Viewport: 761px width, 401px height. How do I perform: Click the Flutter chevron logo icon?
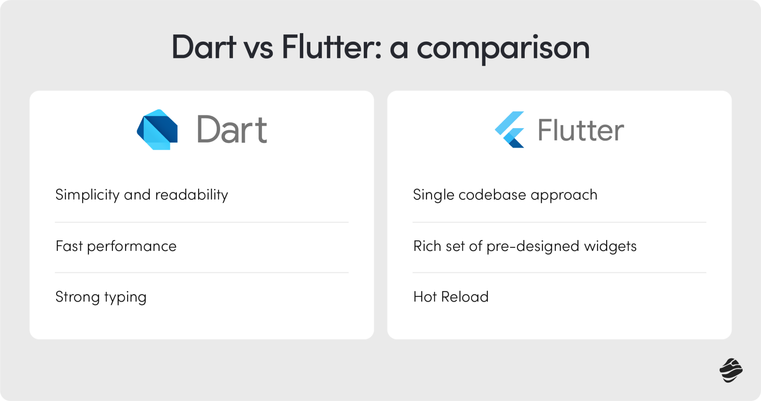(509, 130)
